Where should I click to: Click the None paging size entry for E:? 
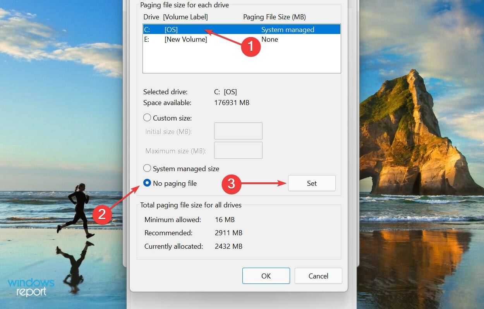[269, 39]
